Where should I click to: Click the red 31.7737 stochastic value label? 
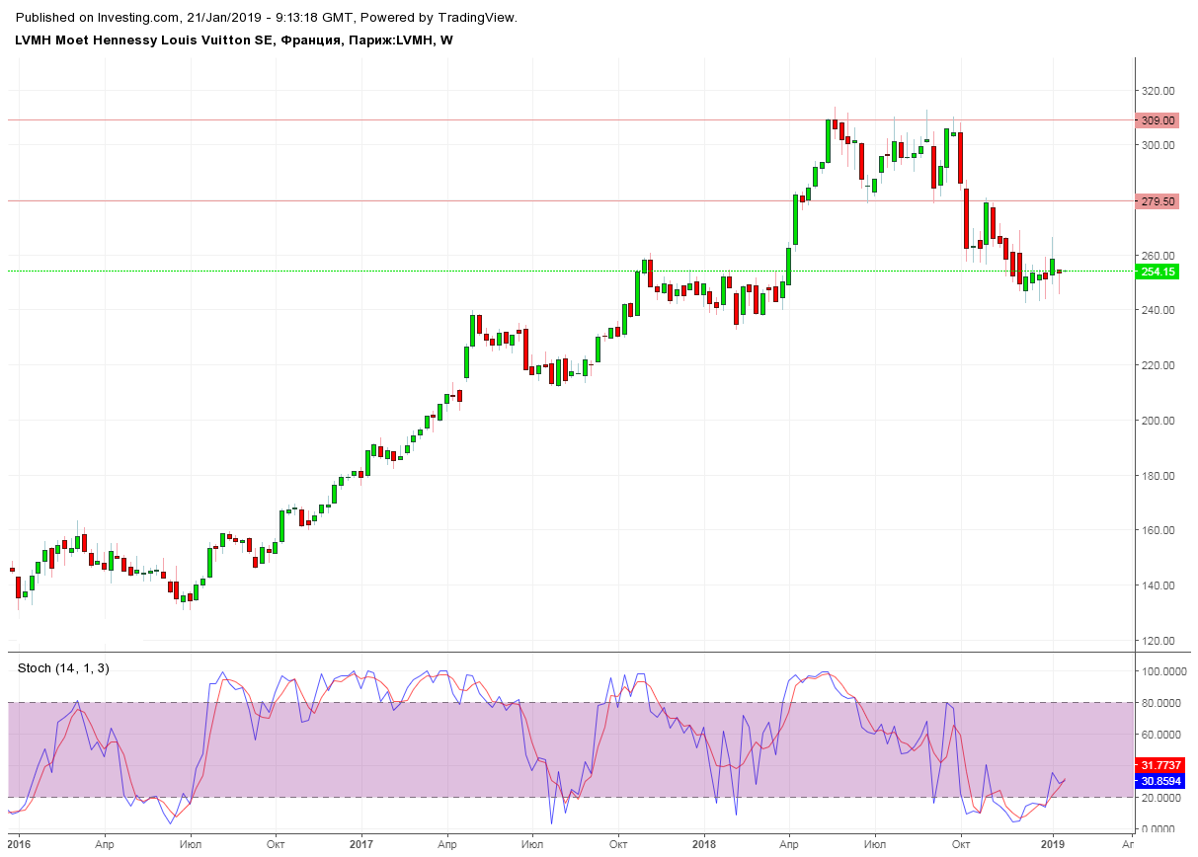point(1160,765)
